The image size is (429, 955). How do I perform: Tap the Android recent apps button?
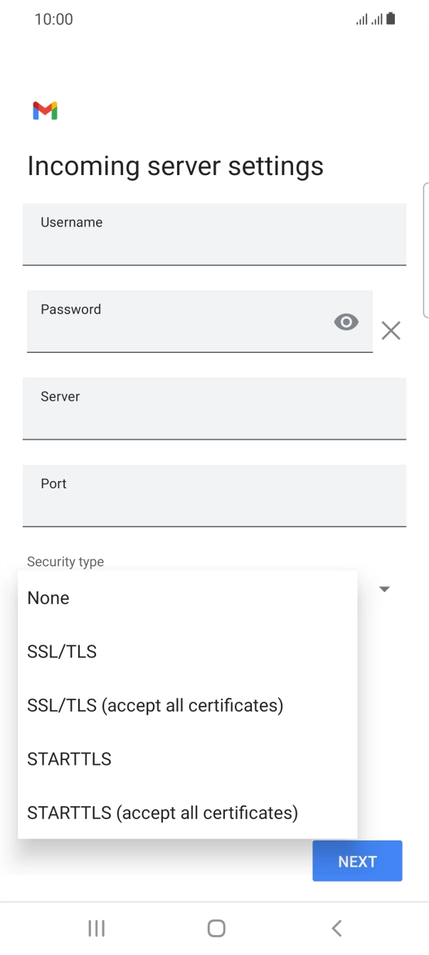click(96, 928)
